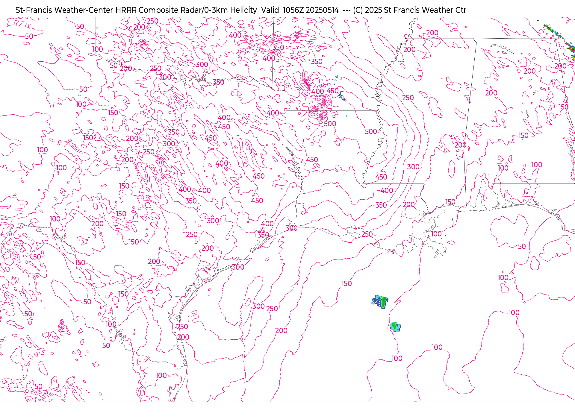Click the "HRRR Composite Radar/0-3km Helicity" title text
The image size is (575, 419).
tap(186, 10)
